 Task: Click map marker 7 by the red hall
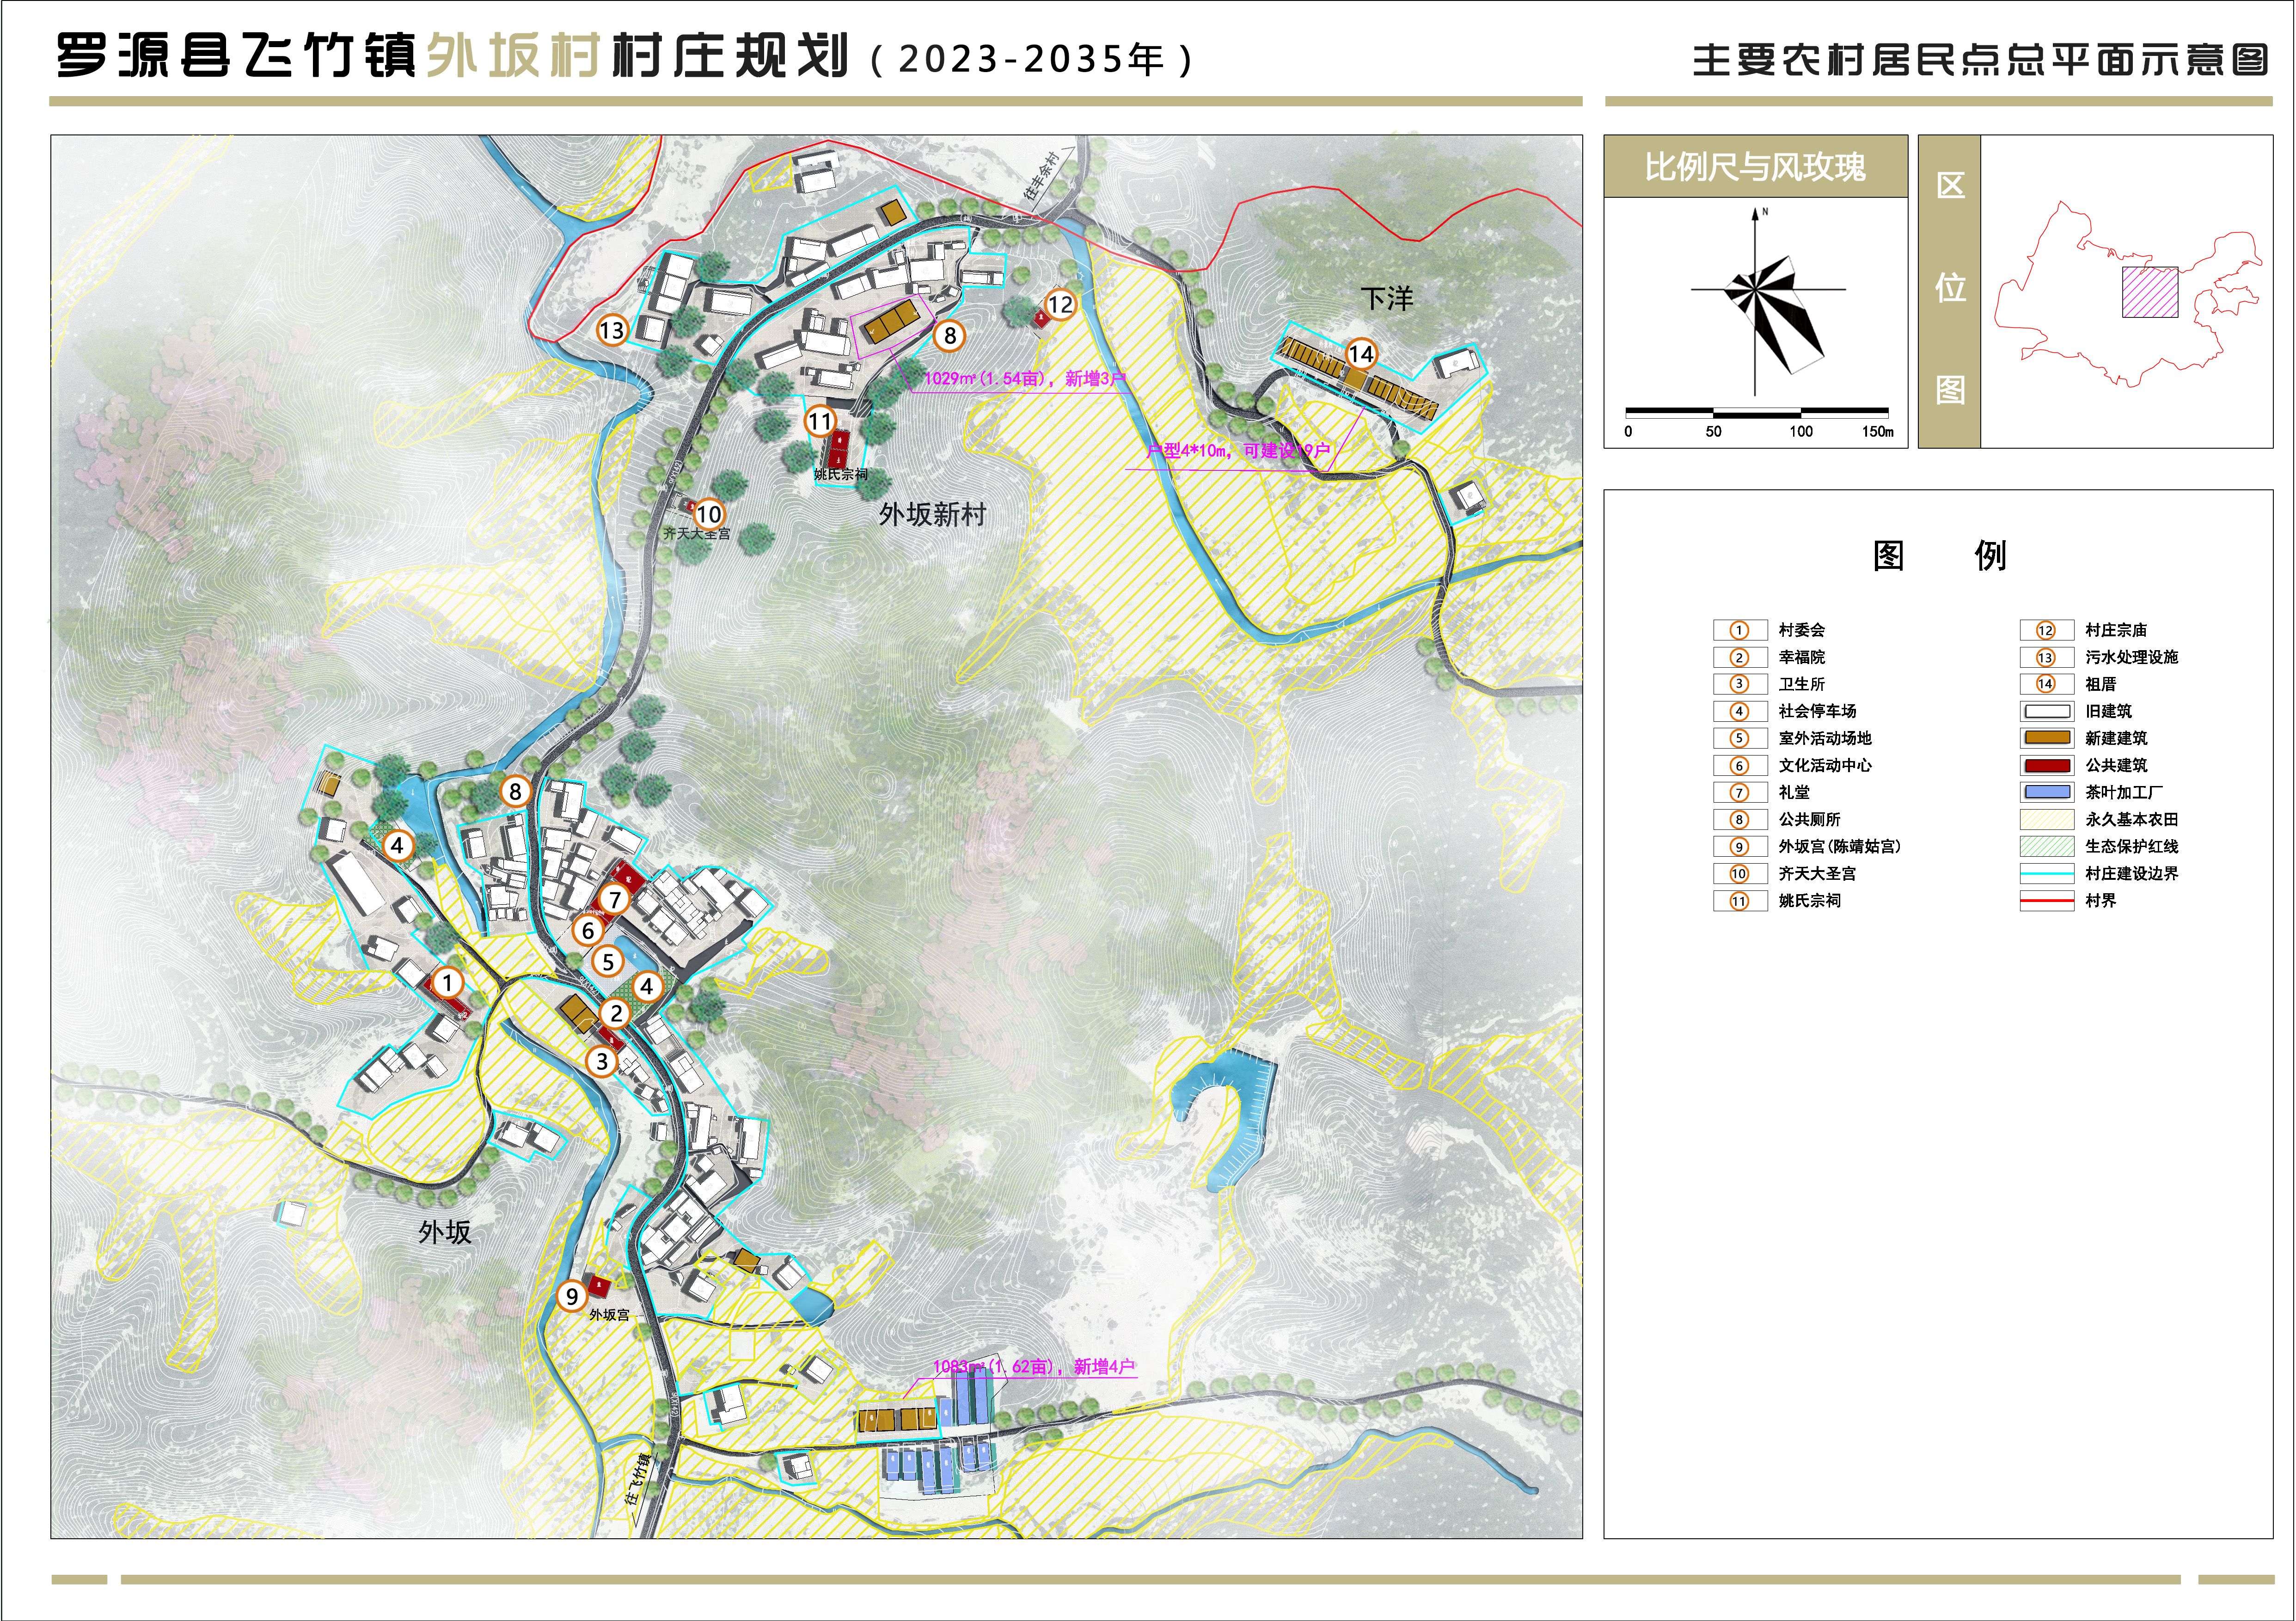pyautogui.click(x=615, y=899)
